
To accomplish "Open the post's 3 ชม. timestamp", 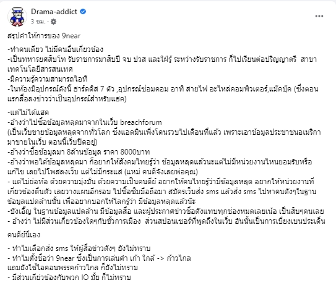I will [38, 22].
